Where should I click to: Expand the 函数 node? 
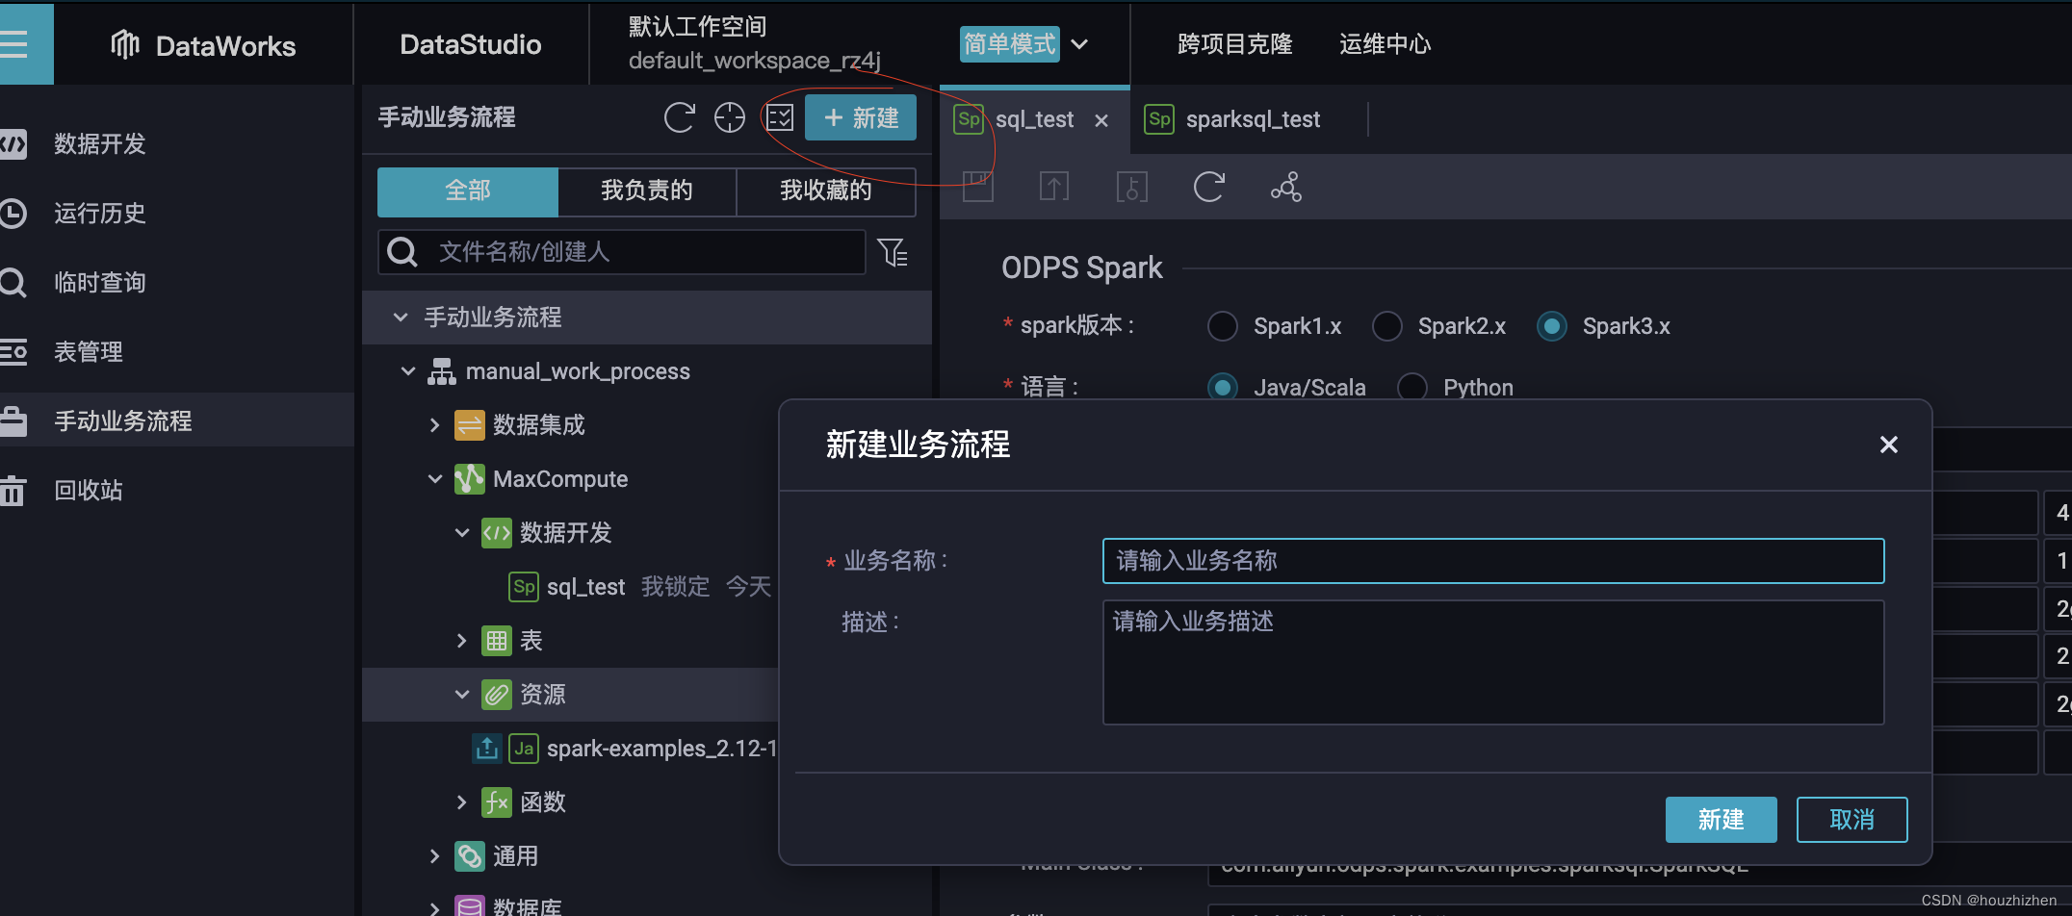pos(461,801)
